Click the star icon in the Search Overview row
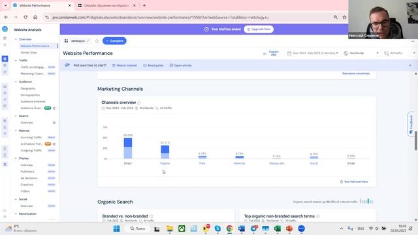The image size is (418, 235). [54, 123]
